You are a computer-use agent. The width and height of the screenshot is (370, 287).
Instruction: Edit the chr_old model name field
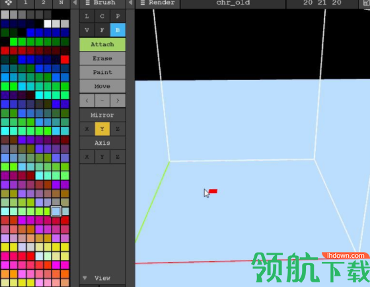(233, 3)
